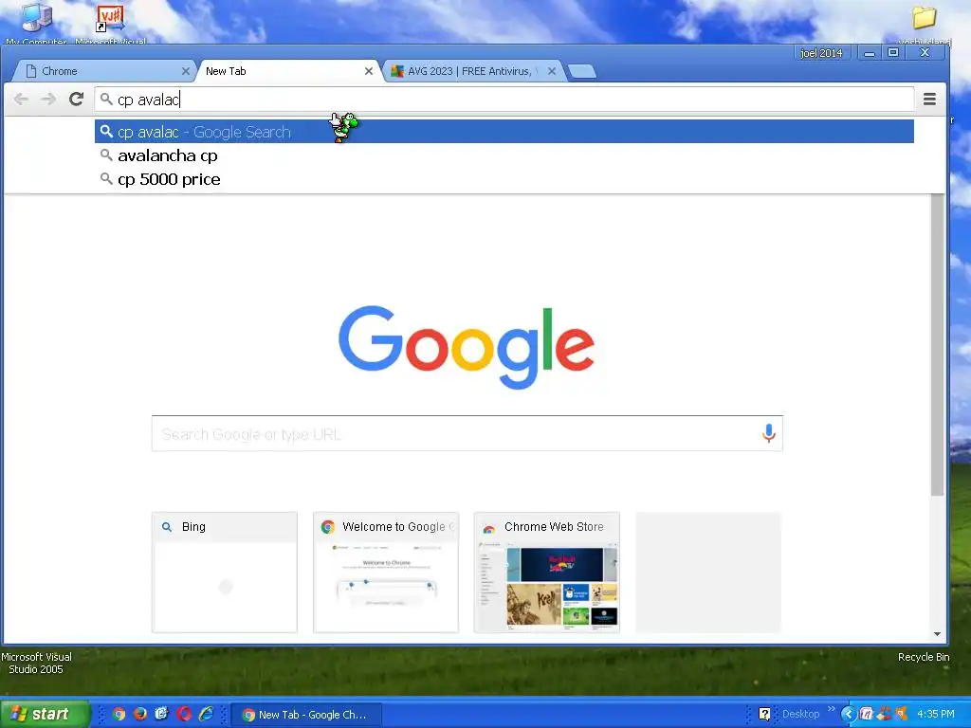971x728 pixels.
Task: Open the Windows start menu
Action: coord(45,714)
